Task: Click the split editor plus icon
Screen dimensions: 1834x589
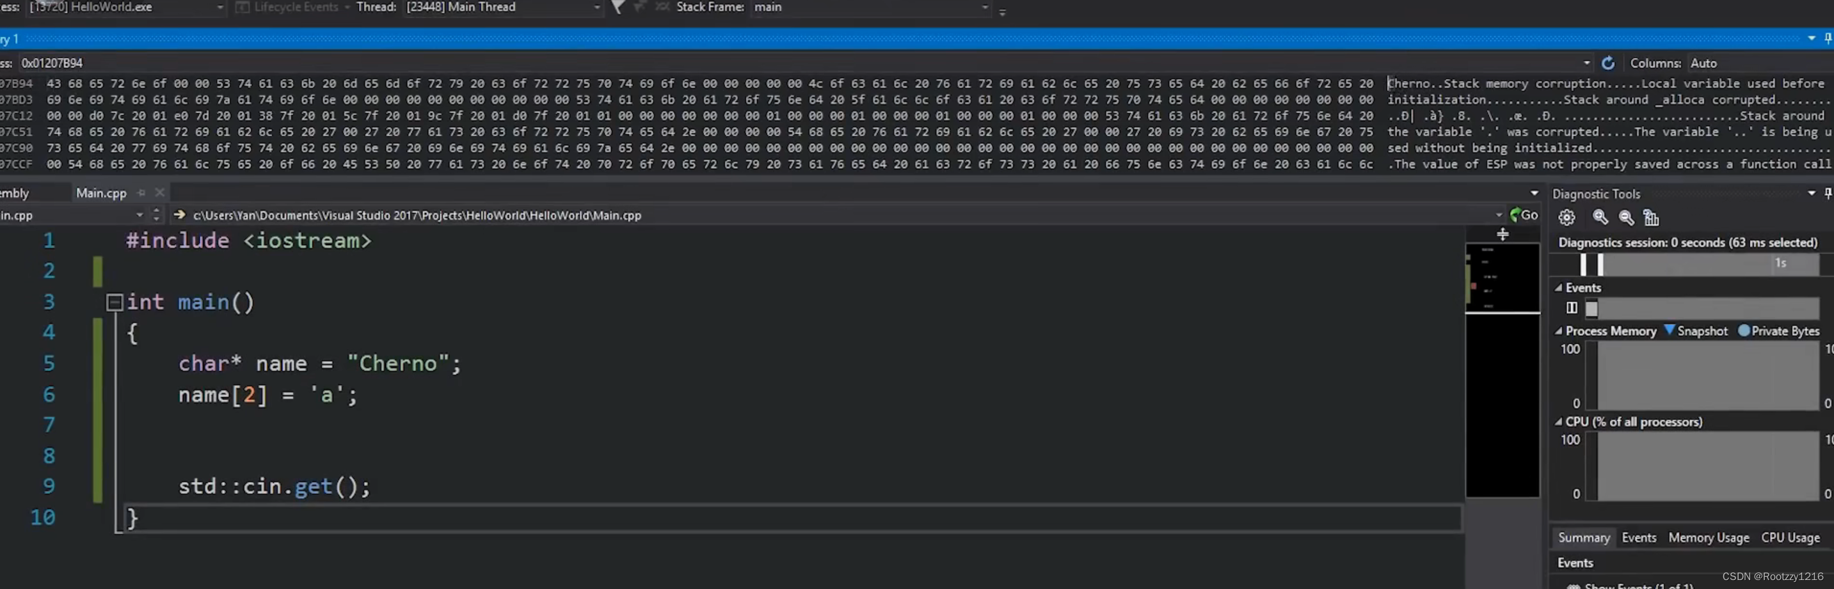Action: [1503, 234]
